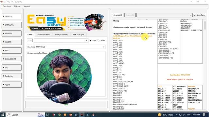Open the Drivers menu
The height and width of the screenshot is (117, 209).
pos(17,6)
